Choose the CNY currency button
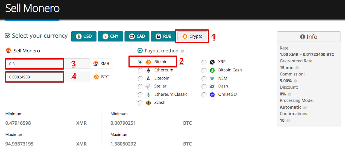This screenshot has width=345, height=150. (x=110, y=36)
